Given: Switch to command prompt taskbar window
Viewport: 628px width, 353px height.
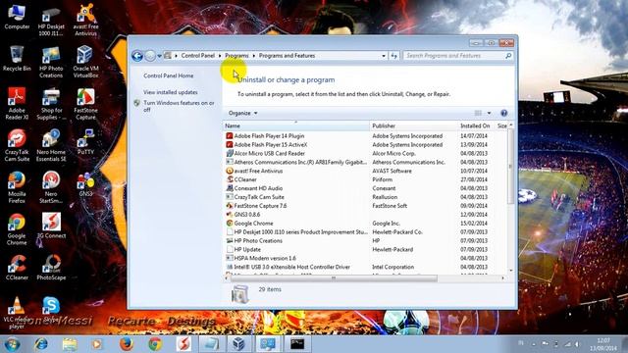Looking at the screenshot, I should click(x=297, y=344).
